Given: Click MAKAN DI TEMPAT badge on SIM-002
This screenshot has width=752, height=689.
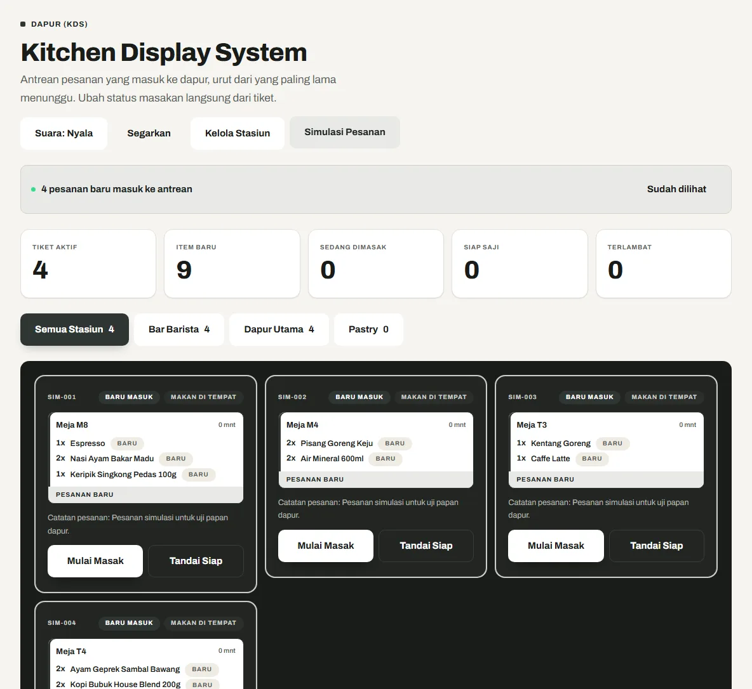Looking at the screenshot, I should point(434,397).
